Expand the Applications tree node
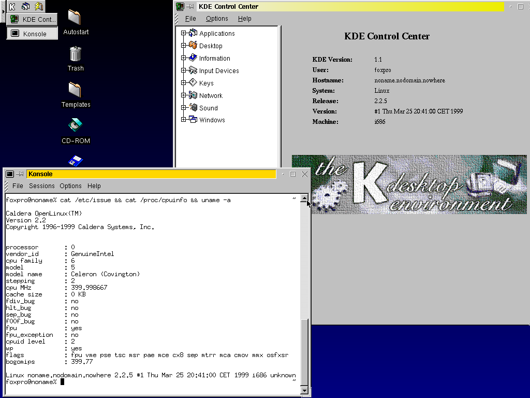Viewport: 530px width, 398px height. (183, 33)
